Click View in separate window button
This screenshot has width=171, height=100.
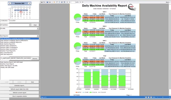coord(20,96)
